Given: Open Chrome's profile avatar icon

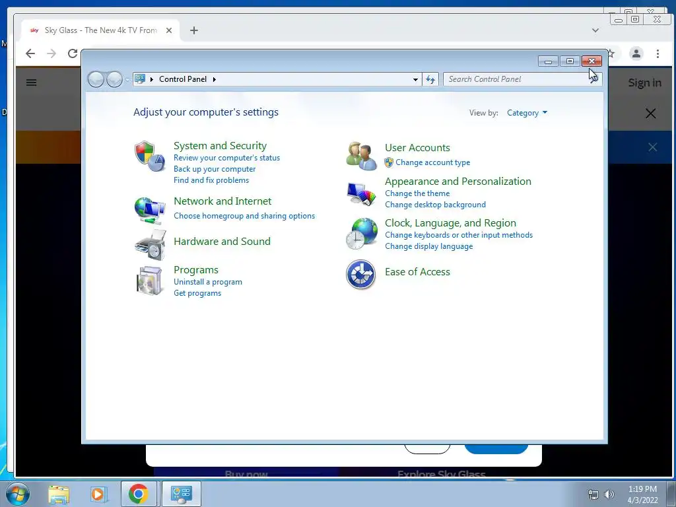Looking at the screenshot, I should (x=636, y=53).
